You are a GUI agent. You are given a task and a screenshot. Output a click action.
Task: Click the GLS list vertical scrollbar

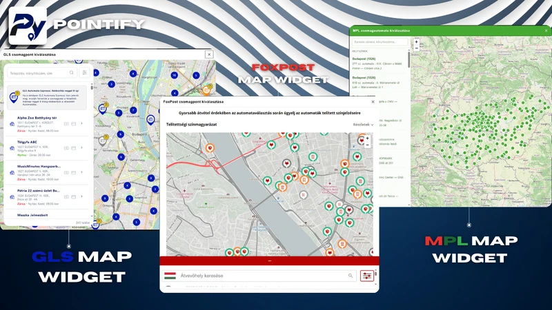click(92, 87)
